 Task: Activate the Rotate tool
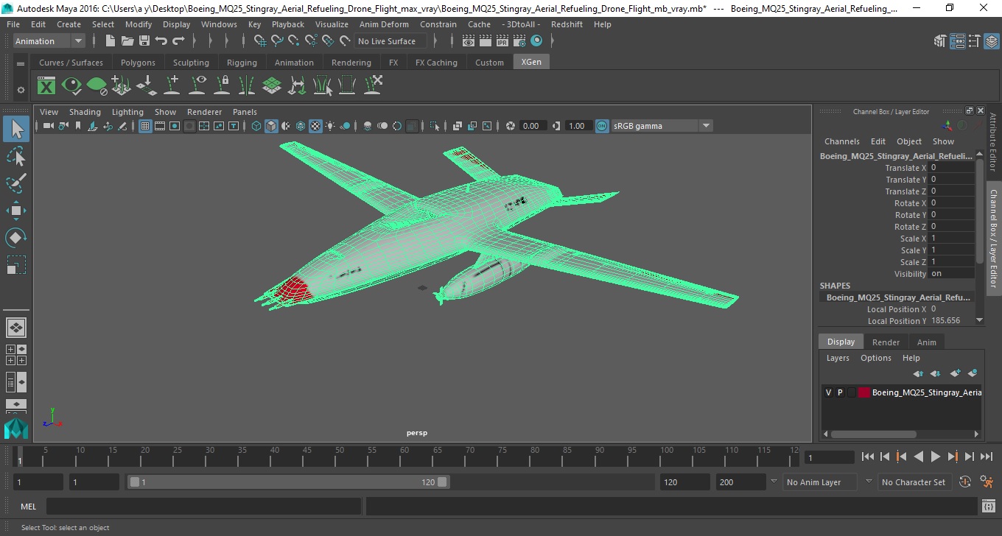pos(16,237)
